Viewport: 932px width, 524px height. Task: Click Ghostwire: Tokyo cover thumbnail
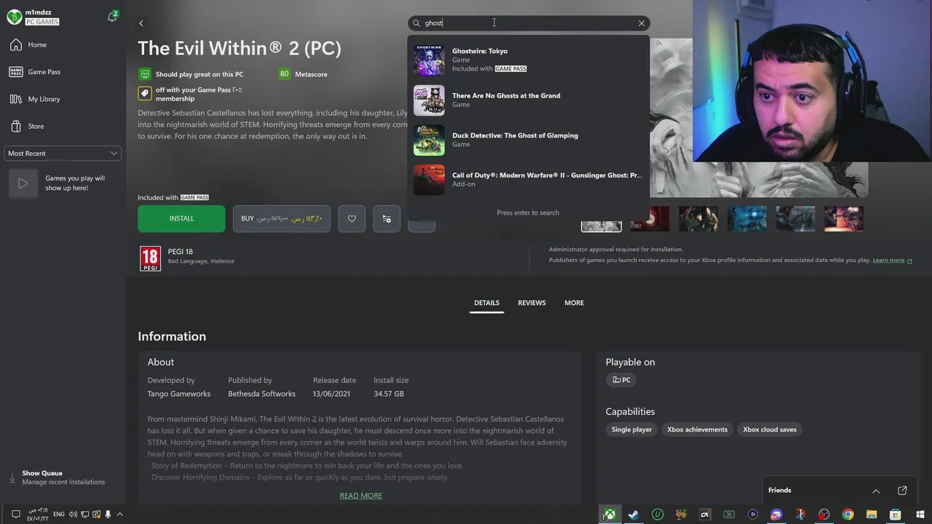click(429, 60)
